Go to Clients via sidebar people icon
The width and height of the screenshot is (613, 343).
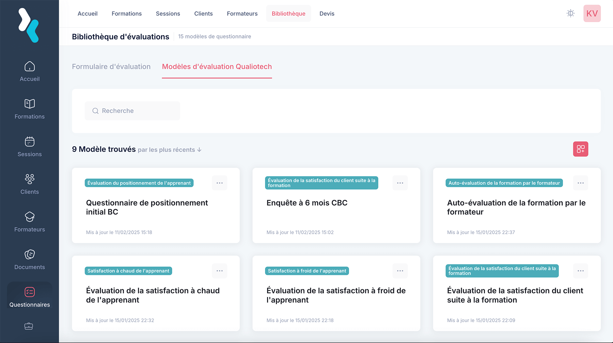(x=30, y=179)
